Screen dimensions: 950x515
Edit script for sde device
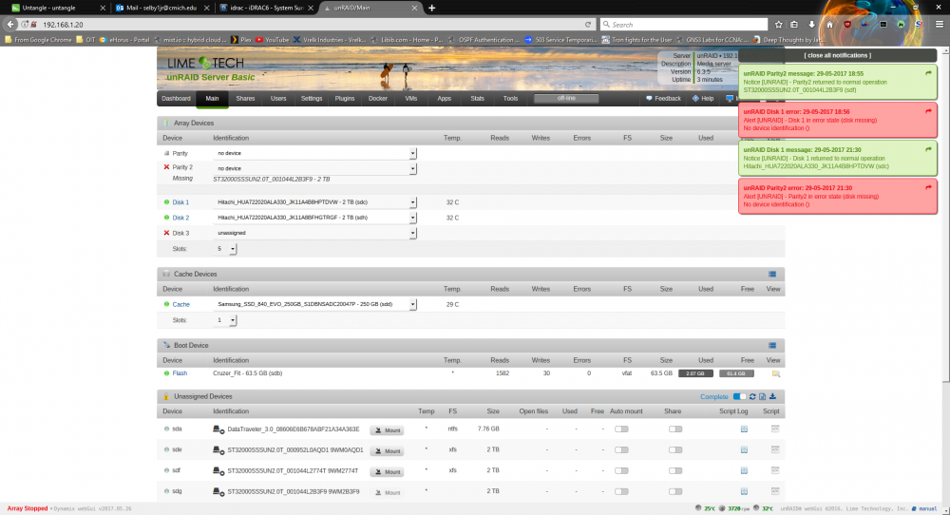[x=775, y=449]
